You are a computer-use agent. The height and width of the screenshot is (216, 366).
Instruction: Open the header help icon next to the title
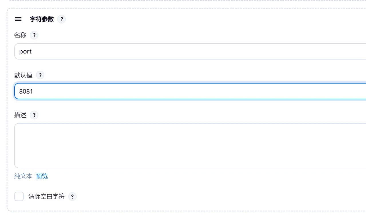pyautogui.click(x=62, y=19)
